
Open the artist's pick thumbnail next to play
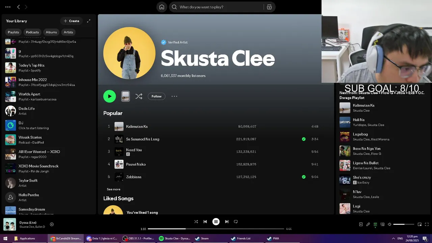pos(126,96)
